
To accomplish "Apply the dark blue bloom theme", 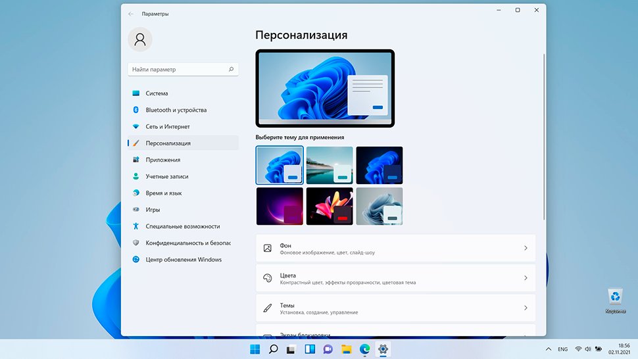I will [380, 165].
